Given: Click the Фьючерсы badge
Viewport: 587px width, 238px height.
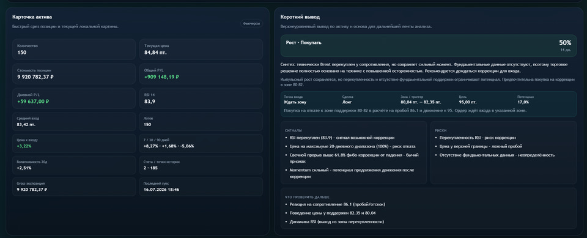Looking at the screenshot, I should tap(251, 24).
